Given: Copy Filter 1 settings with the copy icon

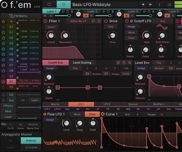Looking at the screenshot, I should click(93, 21).
